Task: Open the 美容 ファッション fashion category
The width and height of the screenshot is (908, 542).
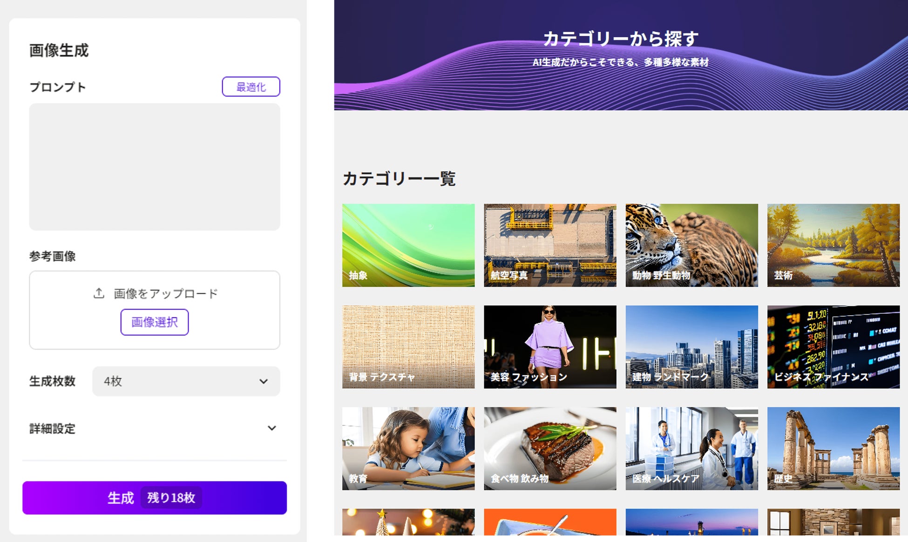Action: (x=550, y=346)
